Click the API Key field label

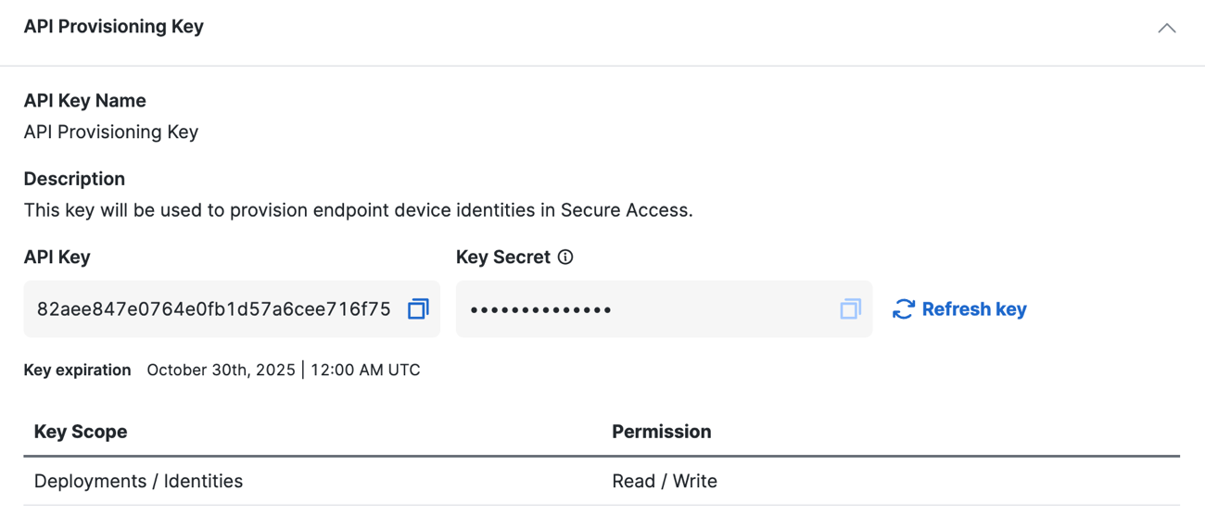click(x=57, y=258)
